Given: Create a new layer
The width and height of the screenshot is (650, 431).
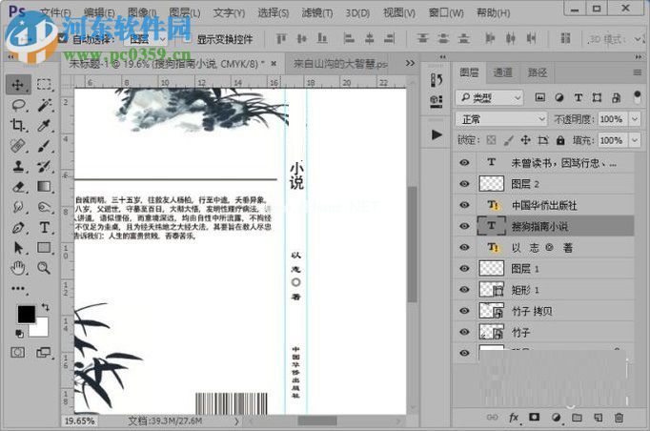Looking at the screenshot, I should [x=598, y=418].
